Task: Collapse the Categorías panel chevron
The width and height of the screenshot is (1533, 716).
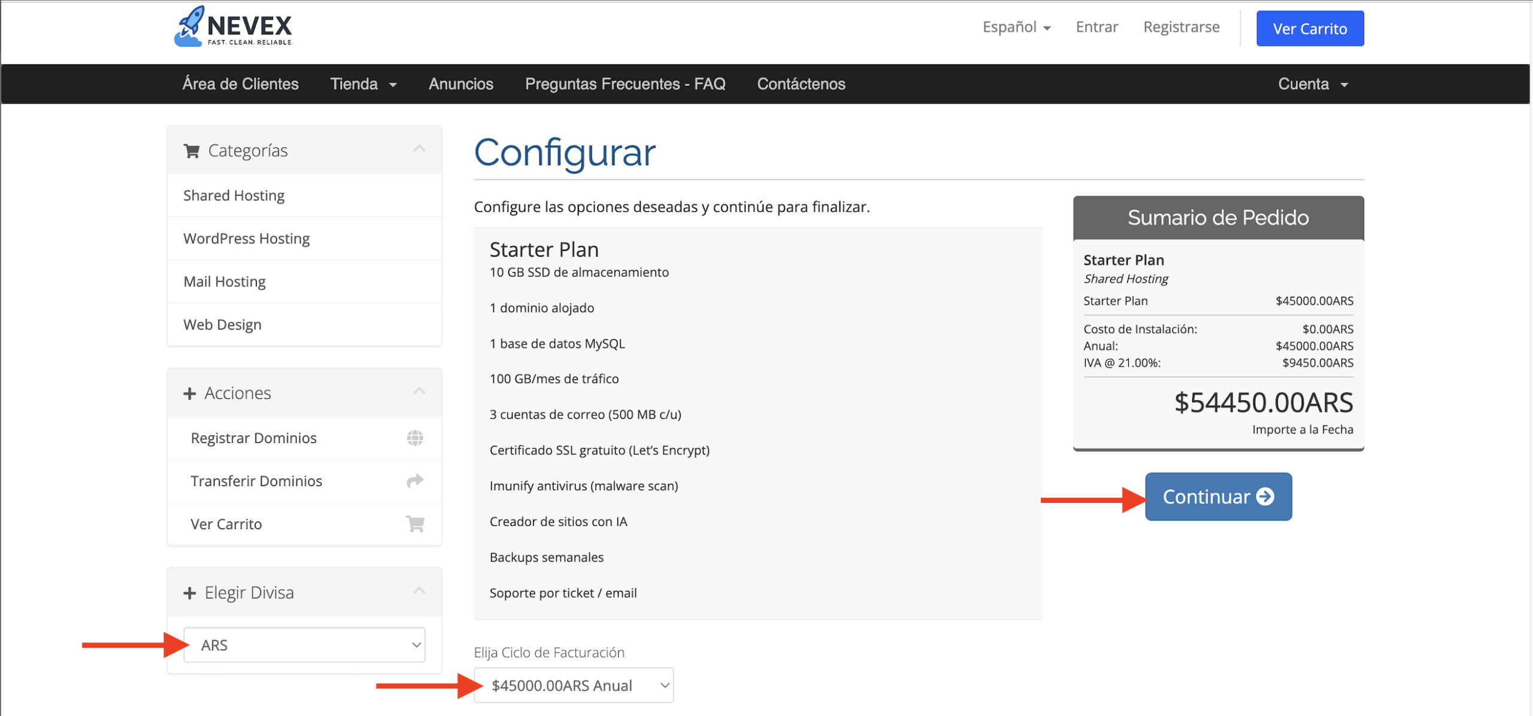Action: 419,149
